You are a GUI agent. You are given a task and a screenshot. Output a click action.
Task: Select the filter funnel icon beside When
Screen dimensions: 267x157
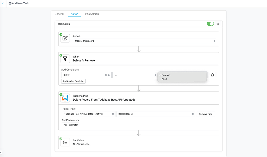tap(65, 59)
